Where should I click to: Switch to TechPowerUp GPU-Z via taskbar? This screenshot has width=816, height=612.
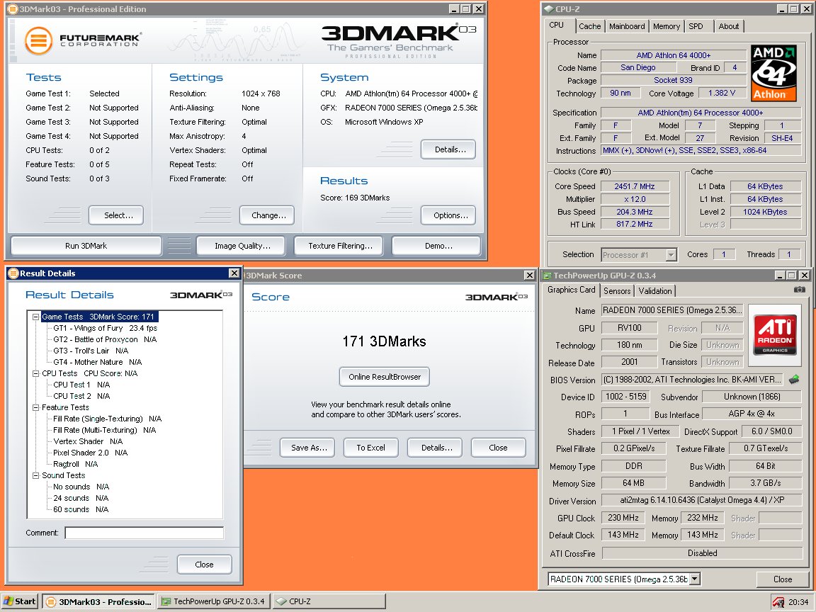pyautogui.click(x=214, y=601)
